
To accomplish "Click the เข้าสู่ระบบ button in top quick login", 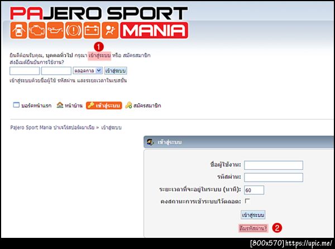I will pos(116,71).
